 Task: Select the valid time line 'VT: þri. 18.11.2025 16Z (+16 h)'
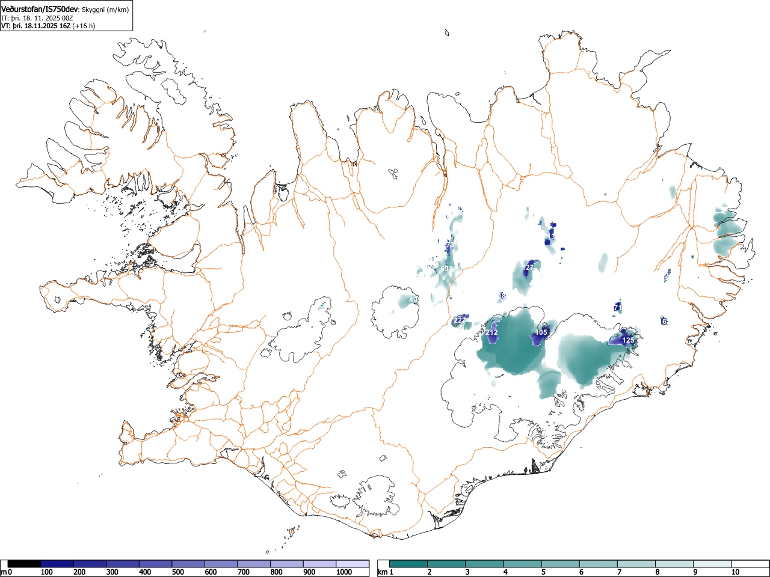[x=48, y=26]
